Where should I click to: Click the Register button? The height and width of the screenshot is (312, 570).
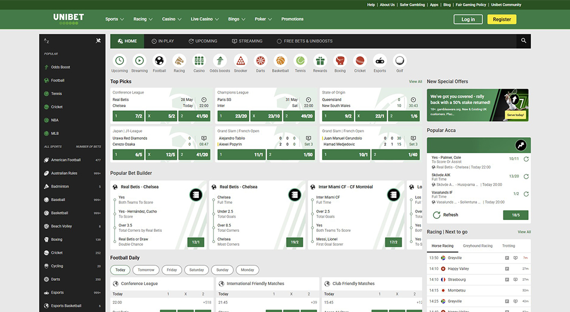pyautogui.click(x=502, y=19)
